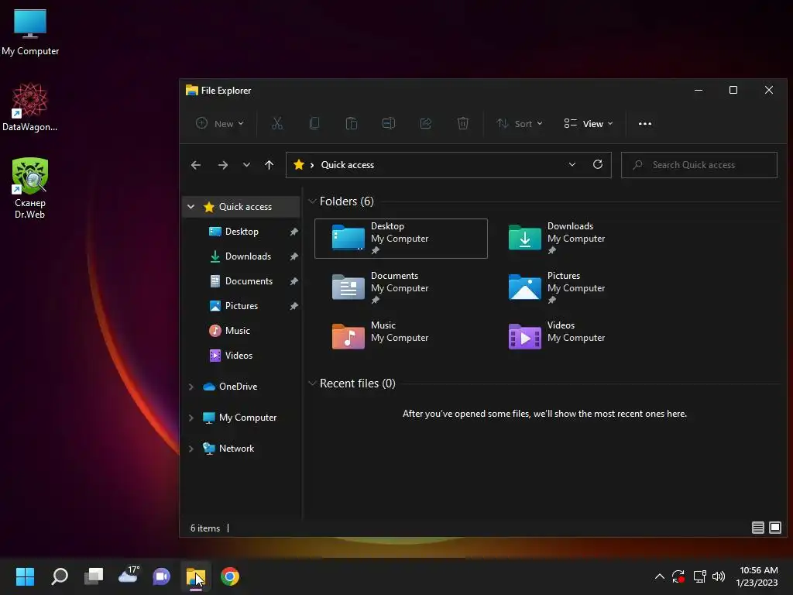Image resolution: width=793 pixels, height=595 pixels.
Task: Open the New dropdown button
Action: pos(220,123)
